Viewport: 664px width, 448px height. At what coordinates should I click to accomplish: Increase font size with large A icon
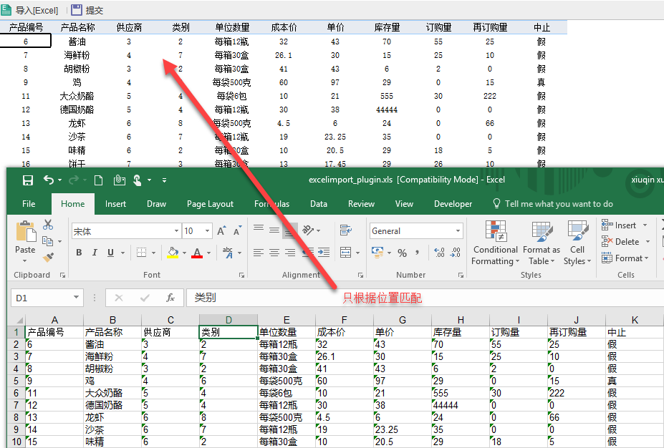221,230
